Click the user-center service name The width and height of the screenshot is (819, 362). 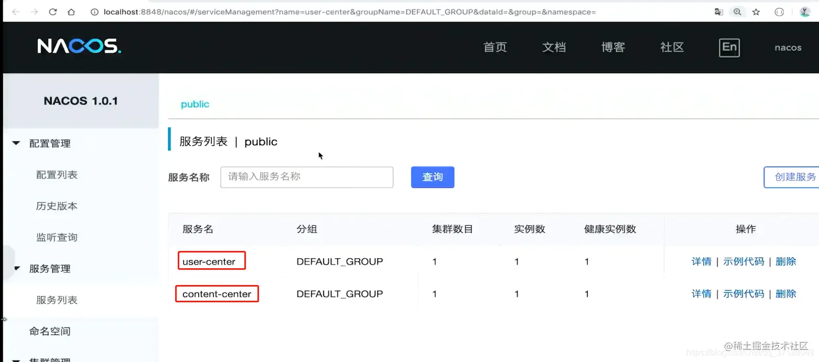[x=209, y=261]
